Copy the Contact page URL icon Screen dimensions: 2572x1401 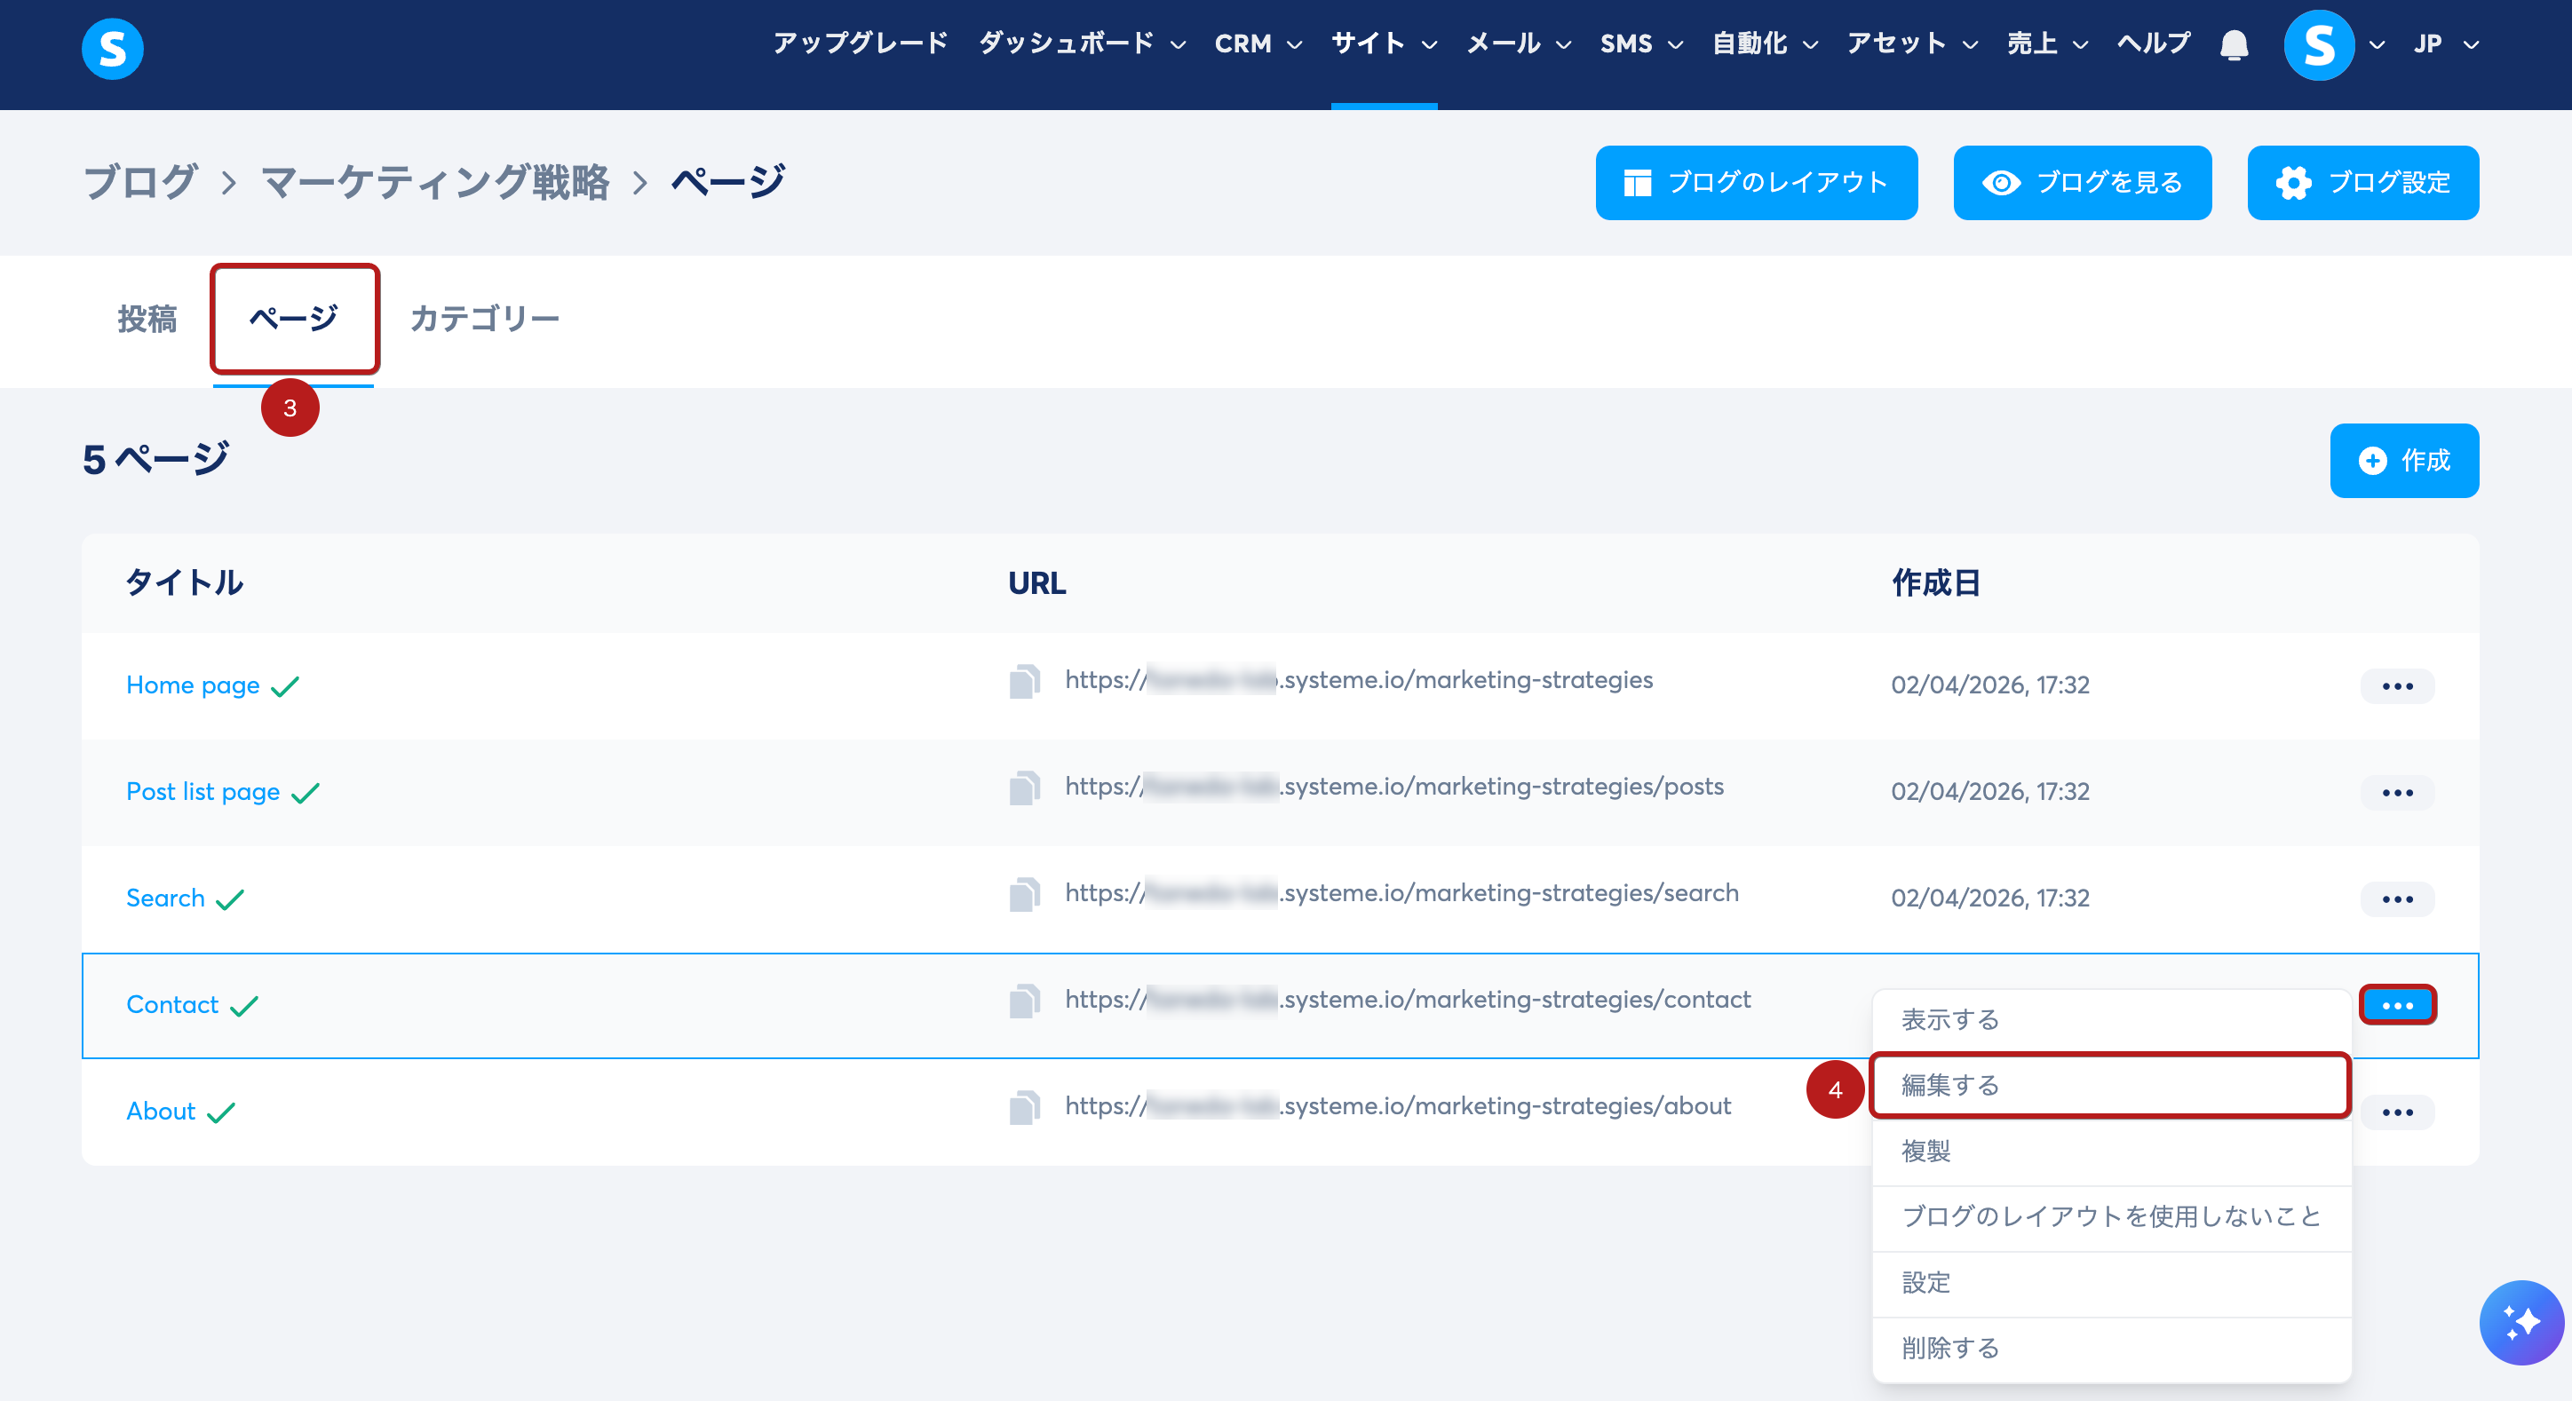tap(1023, 1001)
